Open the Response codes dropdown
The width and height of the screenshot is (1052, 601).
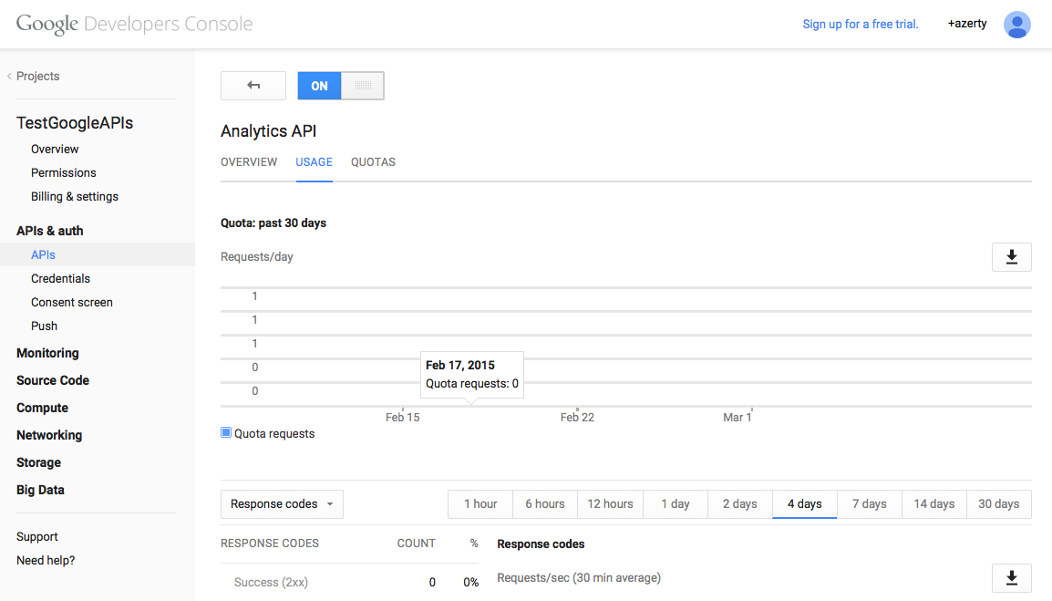click(x=282, y=504)
